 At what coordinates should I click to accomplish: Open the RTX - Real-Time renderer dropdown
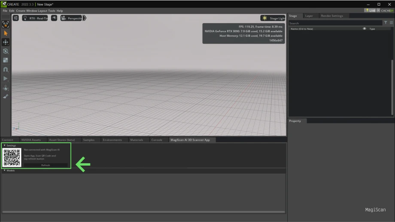coord(35,18)
